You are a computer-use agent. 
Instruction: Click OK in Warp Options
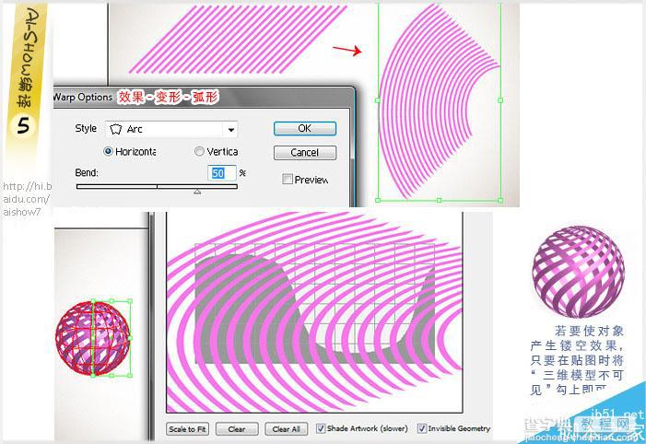click(x=305, y=129)
